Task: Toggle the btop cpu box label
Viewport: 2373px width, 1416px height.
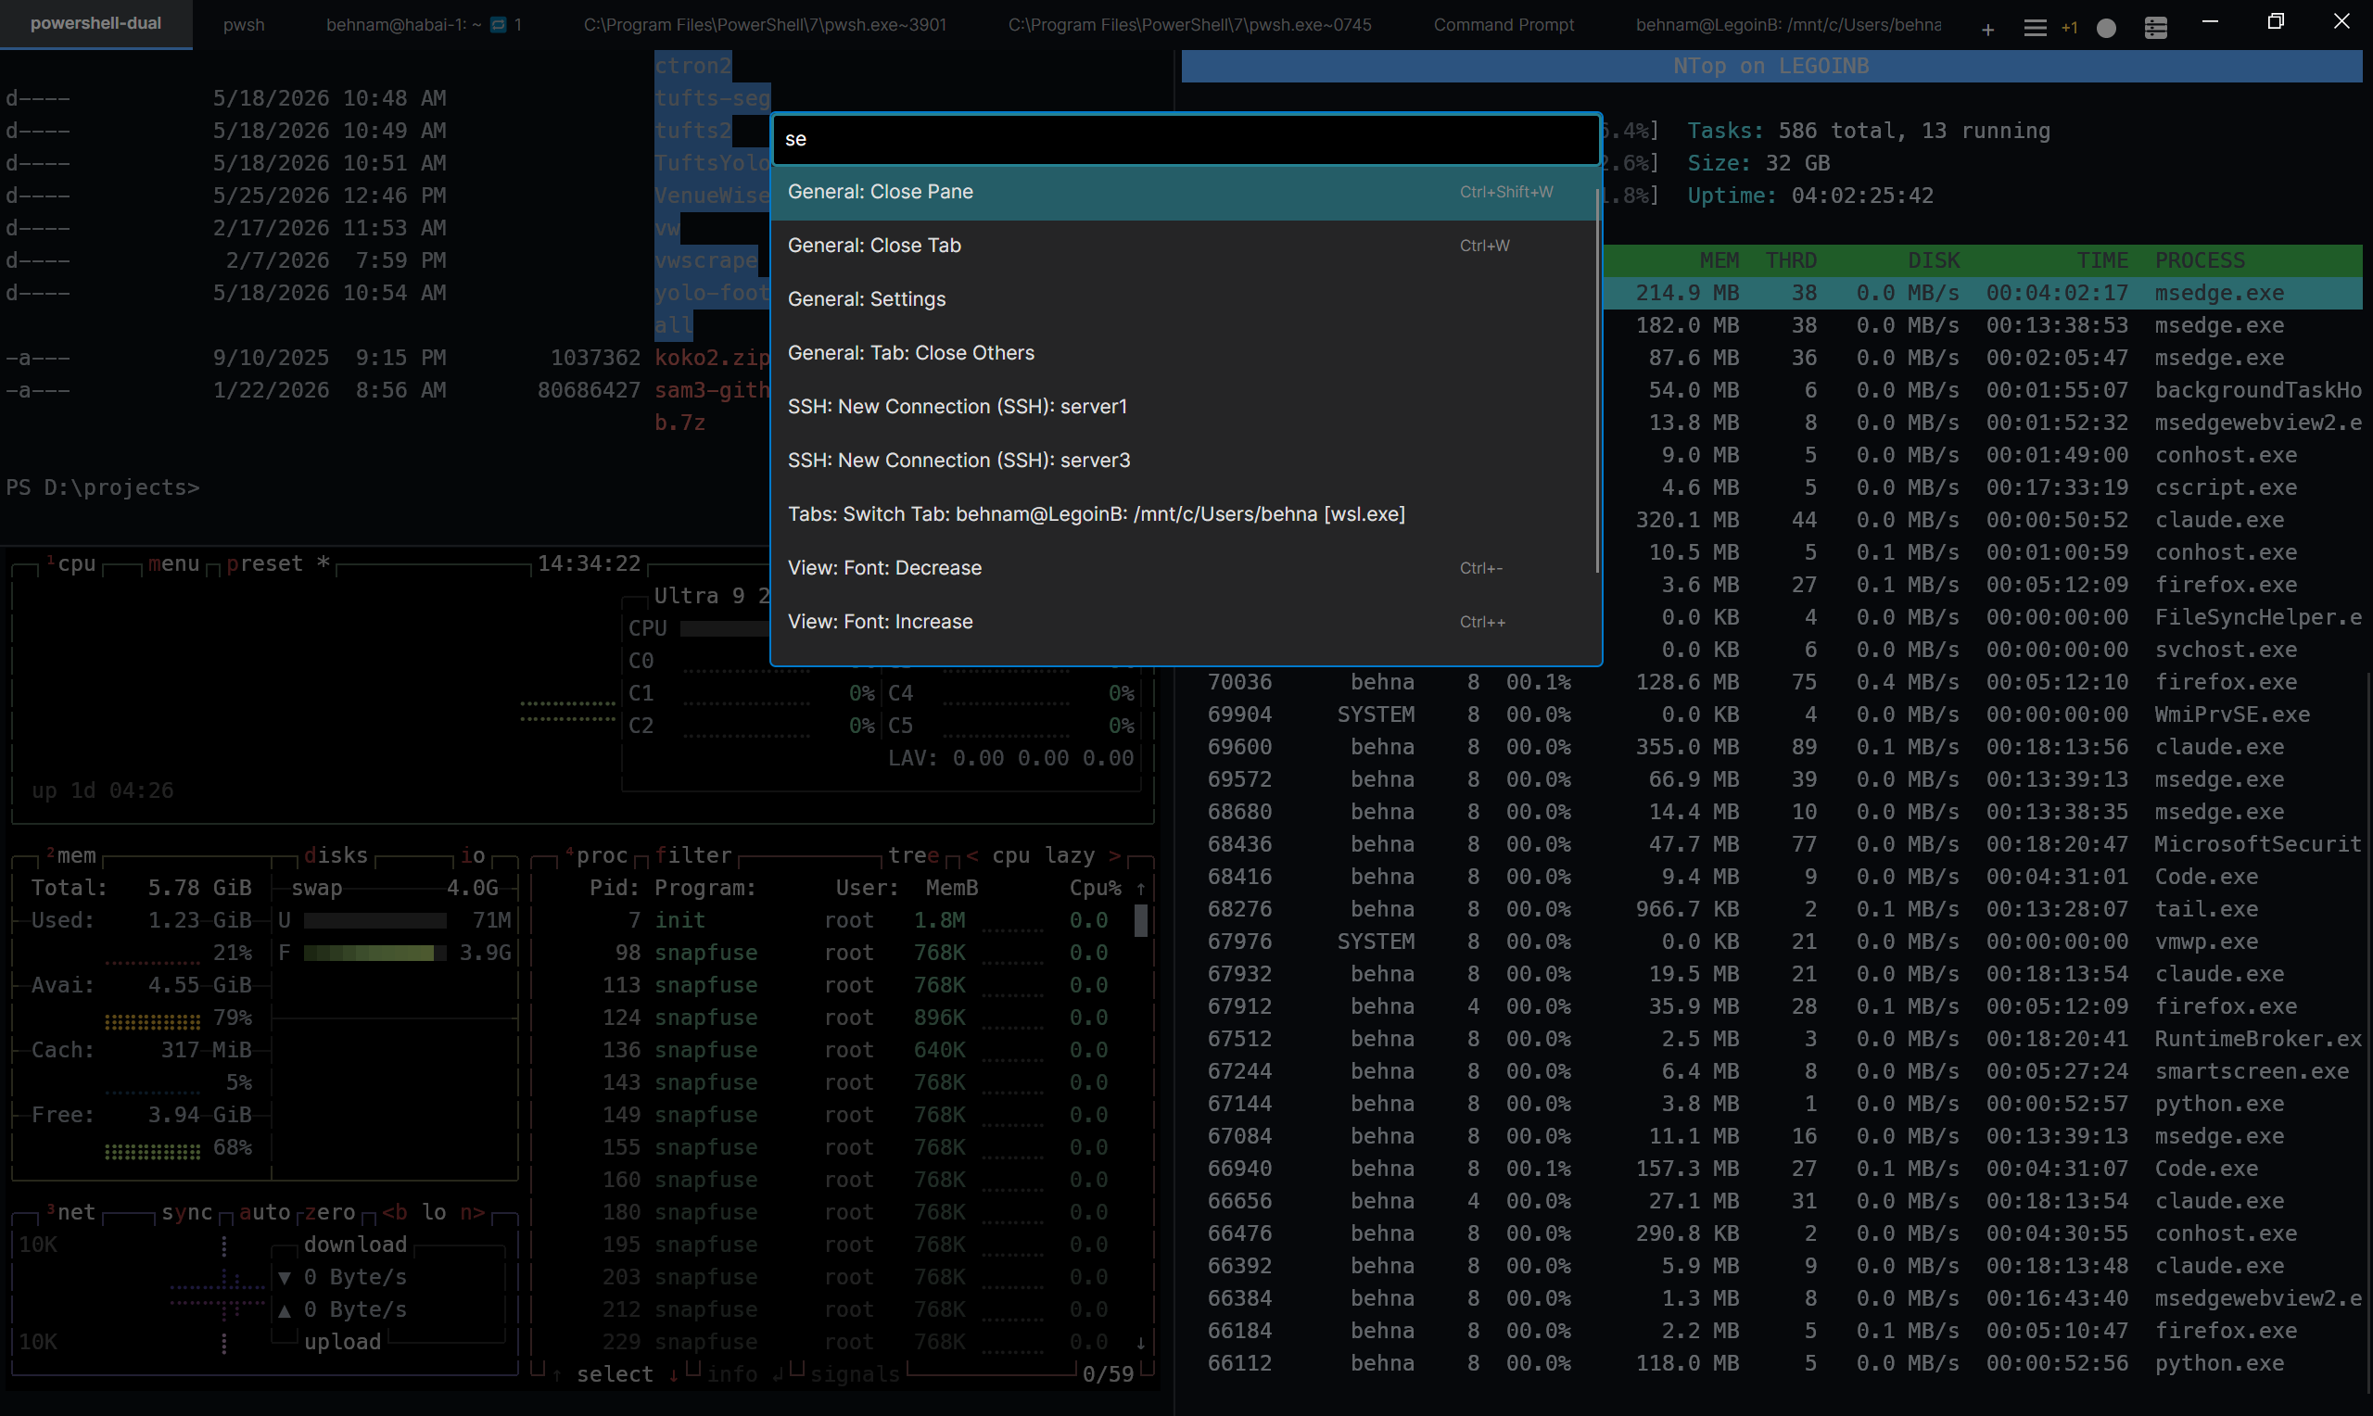Action: (71, 564)
